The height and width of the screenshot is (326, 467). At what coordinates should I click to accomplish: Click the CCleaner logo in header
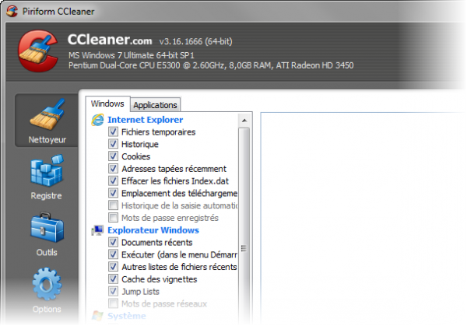click(x=36, y=54)
